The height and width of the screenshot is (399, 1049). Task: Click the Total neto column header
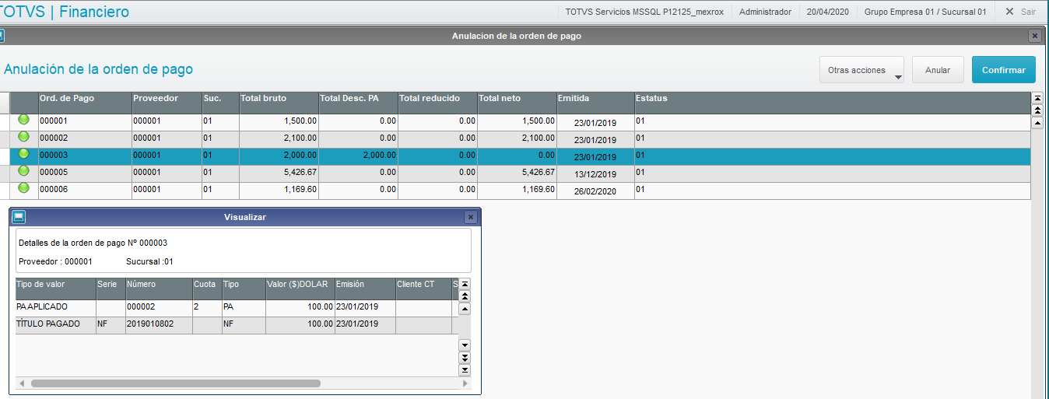[516, 103]
